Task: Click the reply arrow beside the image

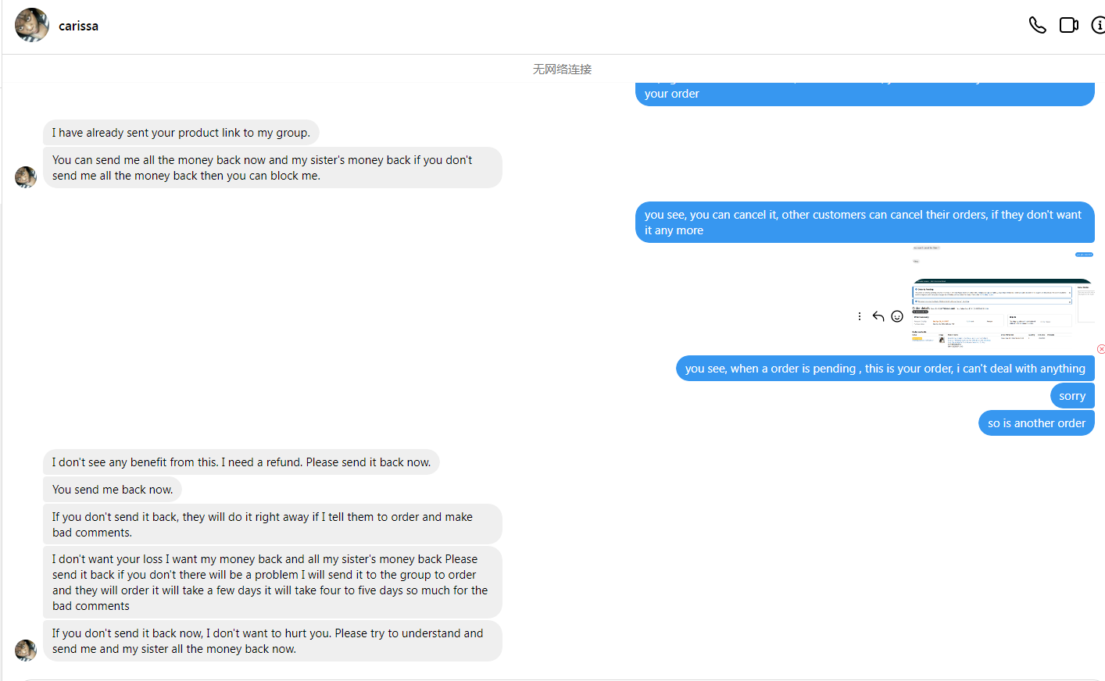Action: coord(878,316)
